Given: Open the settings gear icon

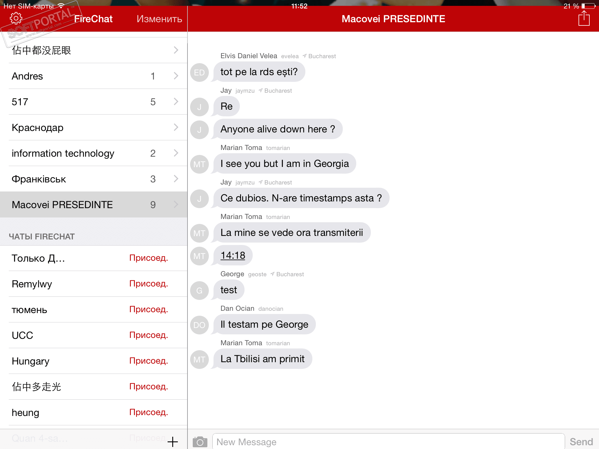Looking at the screenshot, I should (16, 18).
